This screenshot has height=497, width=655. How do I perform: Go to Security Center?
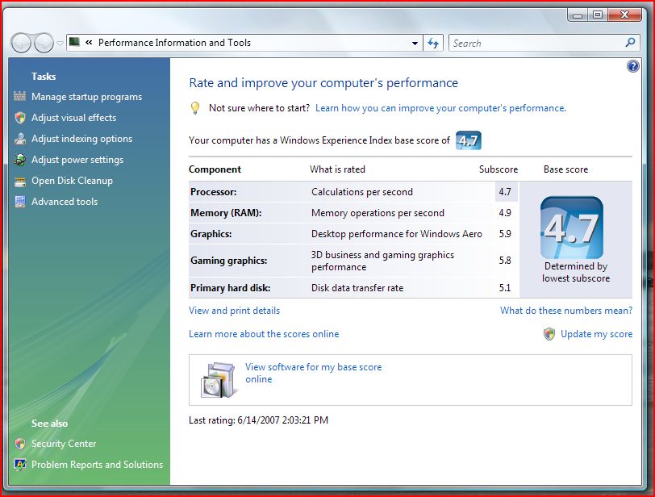(64, 444)
